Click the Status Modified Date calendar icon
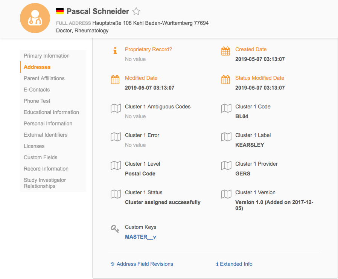 [225, 80]
